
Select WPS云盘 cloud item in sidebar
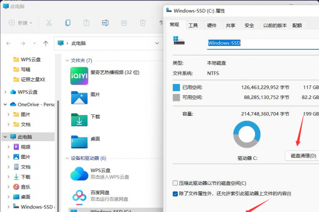28,92
